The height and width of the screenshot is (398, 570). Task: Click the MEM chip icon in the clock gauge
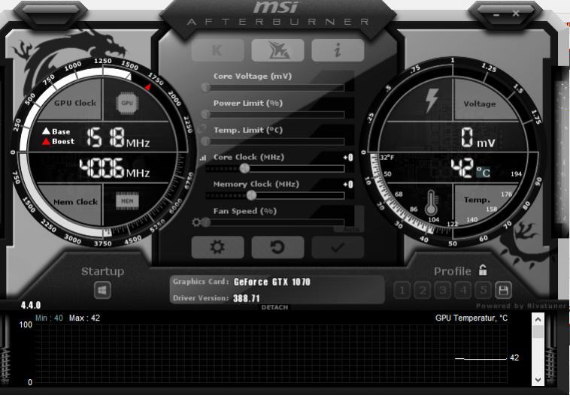pyautogui.click(x=127, y=201)
